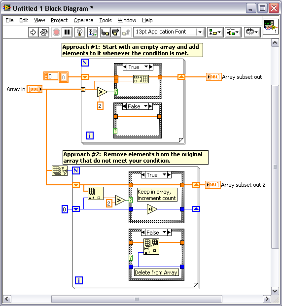Open the Reorder dropdown
The width and height of the screenshot is (282, 306).
[x=252, y=32]
